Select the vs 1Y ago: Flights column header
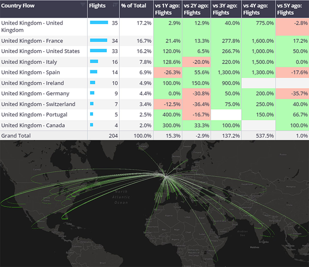309x267 pixels. (167, 9)
